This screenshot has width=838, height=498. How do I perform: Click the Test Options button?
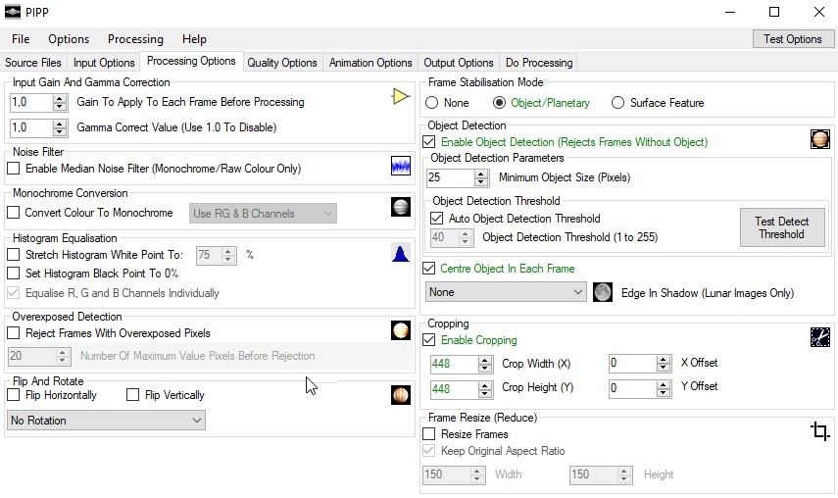[793, 39]
